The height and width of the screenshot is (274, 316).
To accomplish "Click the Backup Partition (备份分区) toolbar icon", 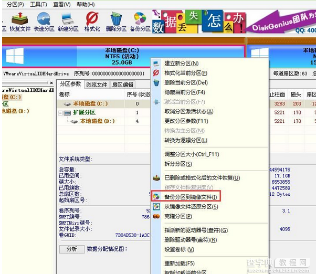I will (140, 22).
